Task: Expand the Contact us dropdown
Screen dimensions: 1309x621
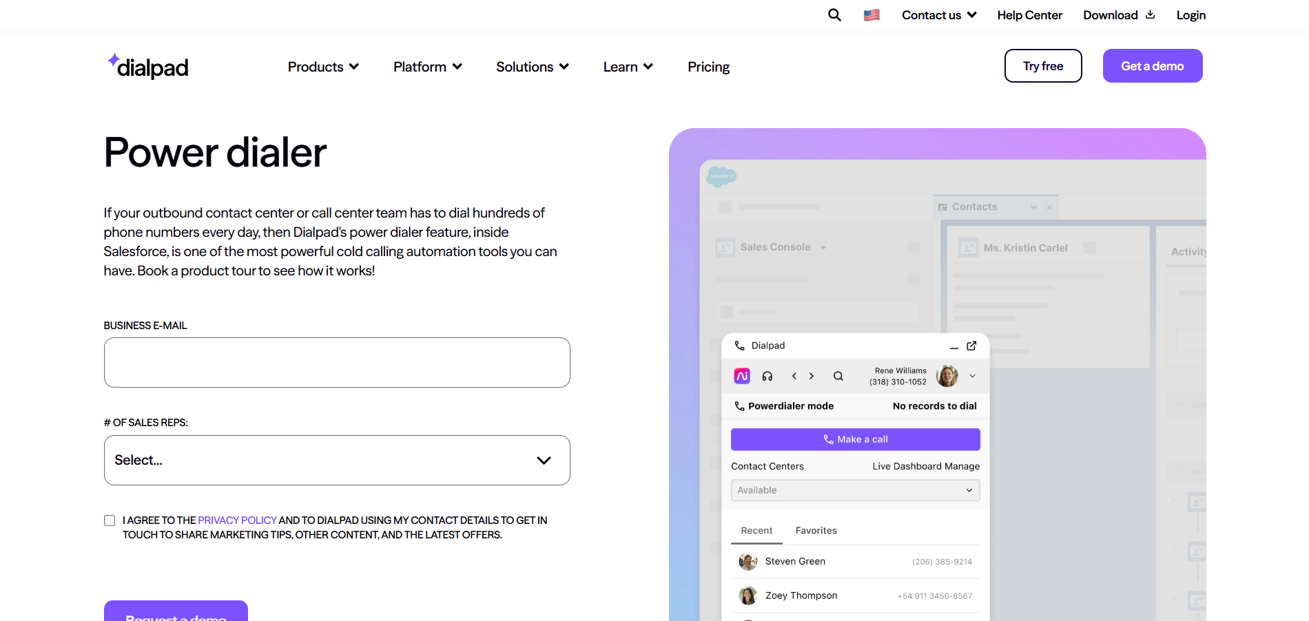Action: 939,15
